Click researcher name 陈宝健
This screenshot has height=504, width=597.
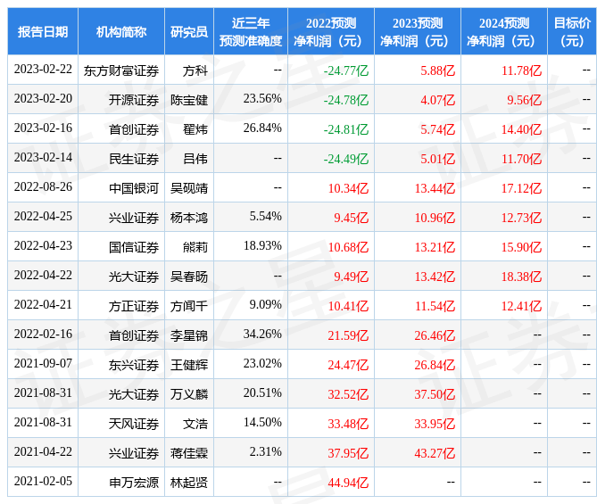click(x=189, y=99)
